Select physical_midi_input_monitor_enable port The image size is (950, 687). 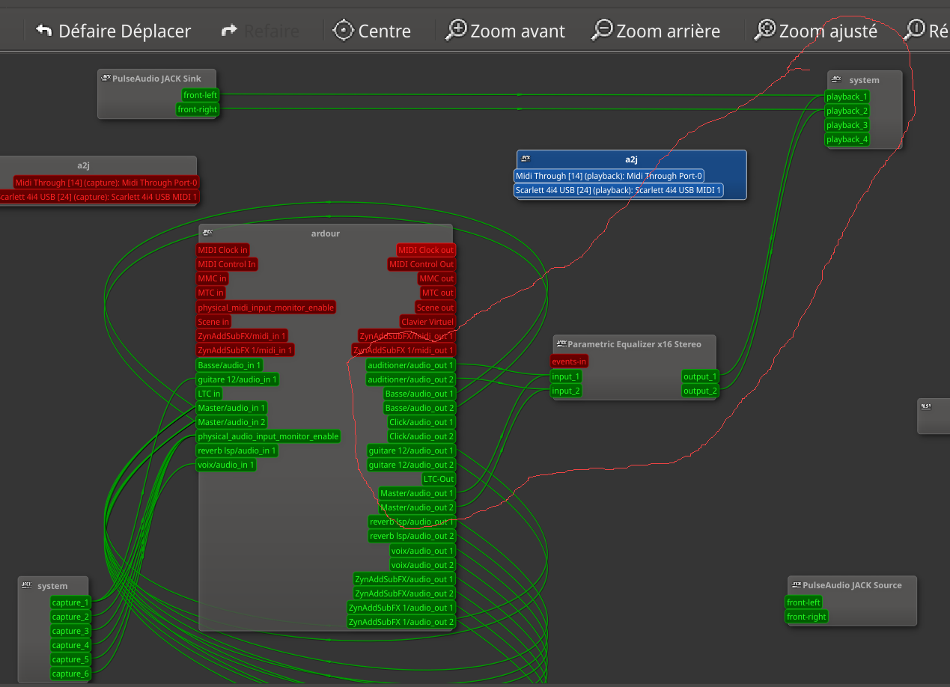[x=266, y=308]
